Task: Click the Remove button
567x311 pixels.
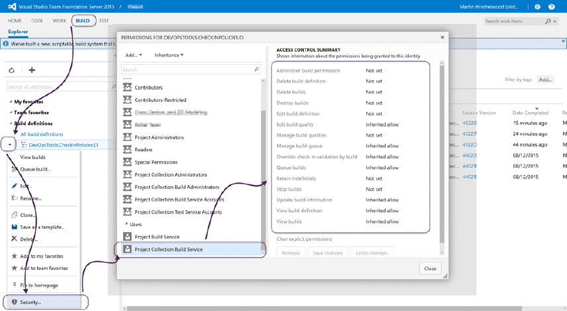Action: [291, 253]
